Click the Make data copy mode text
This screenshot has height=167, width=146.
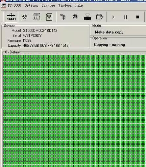pyautogui.click(x=109, y=32)
